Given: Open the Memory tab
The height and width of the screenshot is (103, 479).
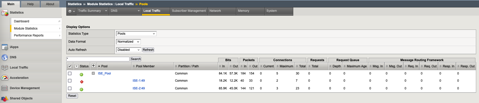Looking at the screenshot, I should [x=250, y=11].
